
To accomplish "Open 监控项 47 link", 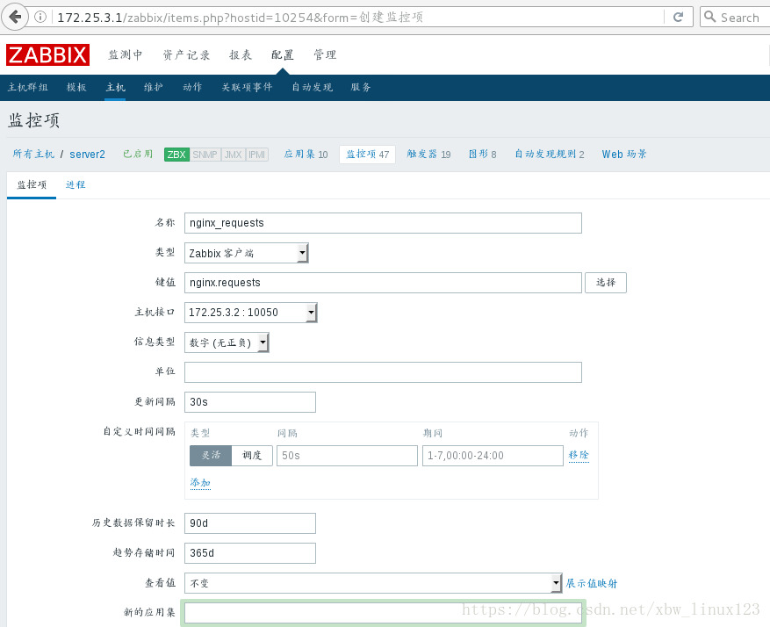I will tap(367, 155).
